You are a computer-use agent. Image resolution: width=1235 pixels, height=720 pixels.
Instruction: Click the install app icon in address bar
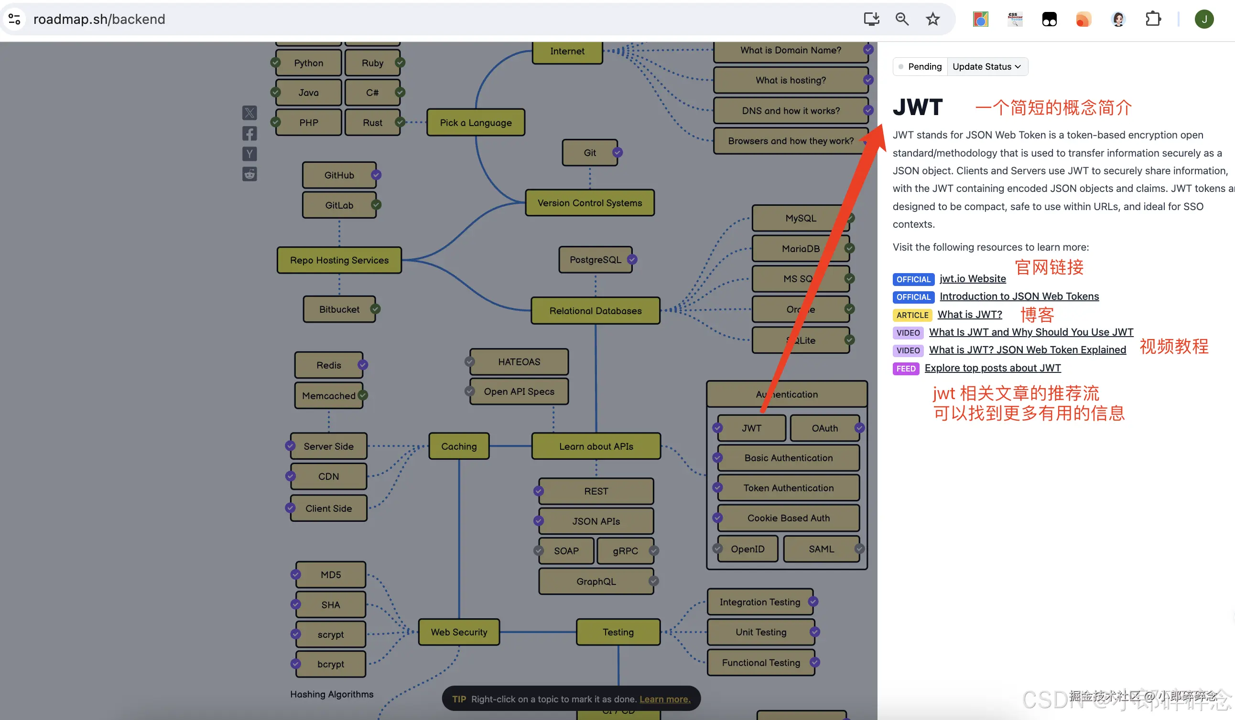point(871,19)
